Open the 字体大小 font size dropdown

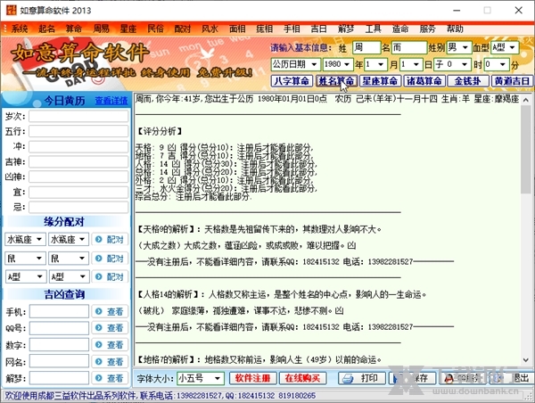tap(201, 378)
